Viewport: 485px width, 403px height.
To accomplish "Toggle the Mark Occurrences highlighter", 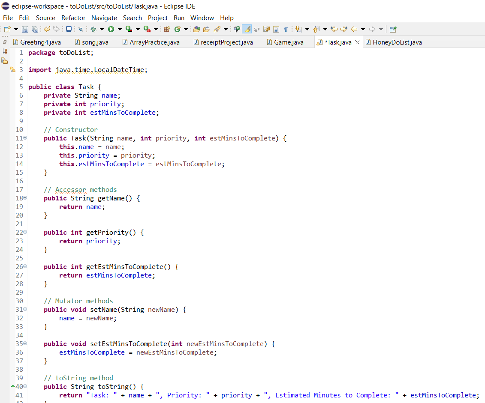I will [x=247, y=29].
